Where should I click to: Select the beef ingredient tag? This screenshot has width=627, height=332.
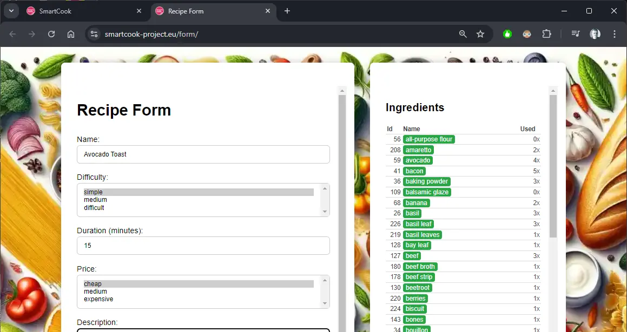pyautogui.click(x=412, y=256)
